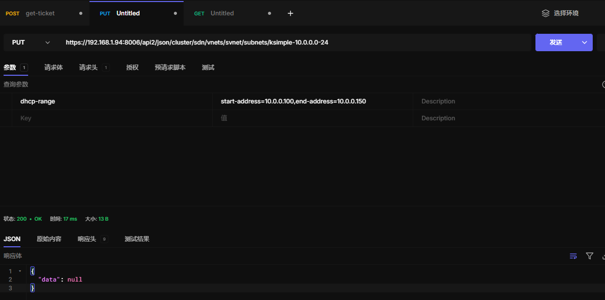The image size is (605, 300).
Task: Click unsaved dot on PUT Untitled tab
Action: point(175,13)
